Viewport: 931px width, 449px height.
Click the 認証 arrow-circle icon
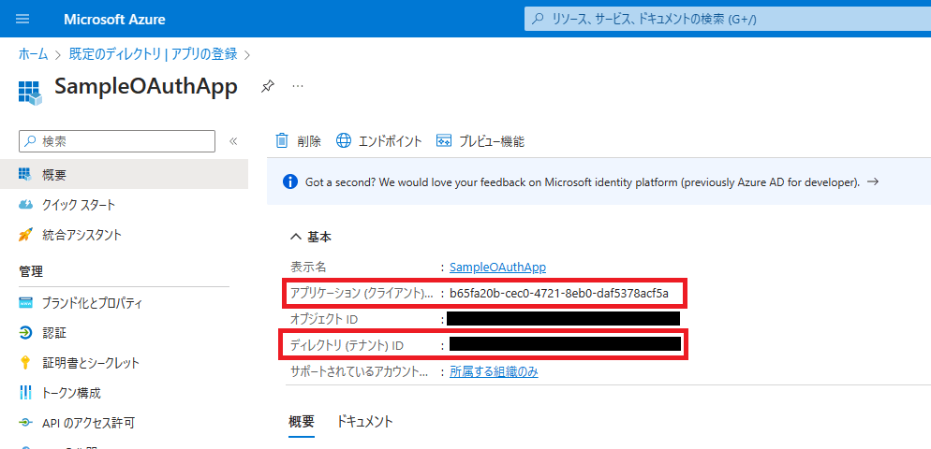click(x=25, y=333)
